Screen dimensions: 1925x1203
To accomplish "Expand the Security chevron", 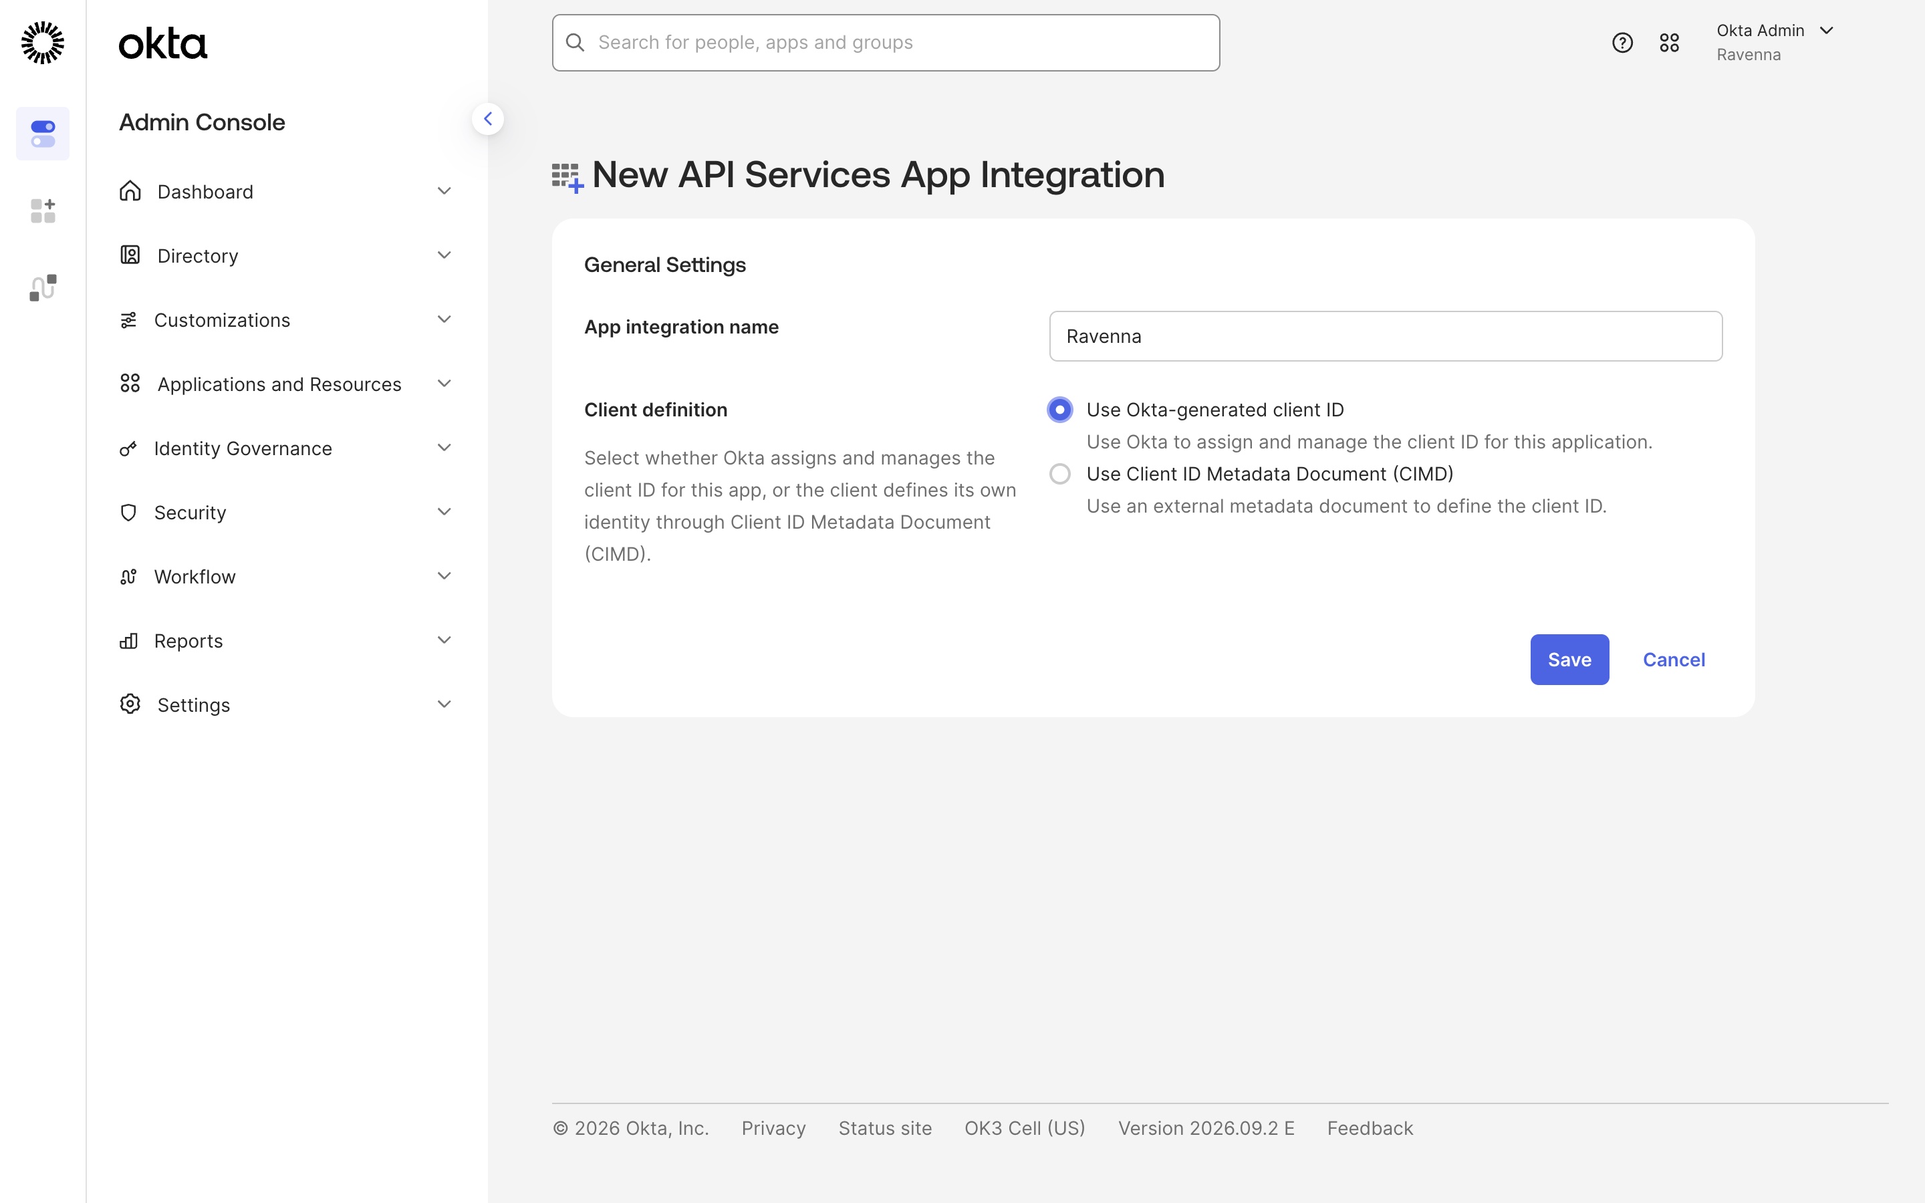I will pyautogui.click(x=444, y=511).
